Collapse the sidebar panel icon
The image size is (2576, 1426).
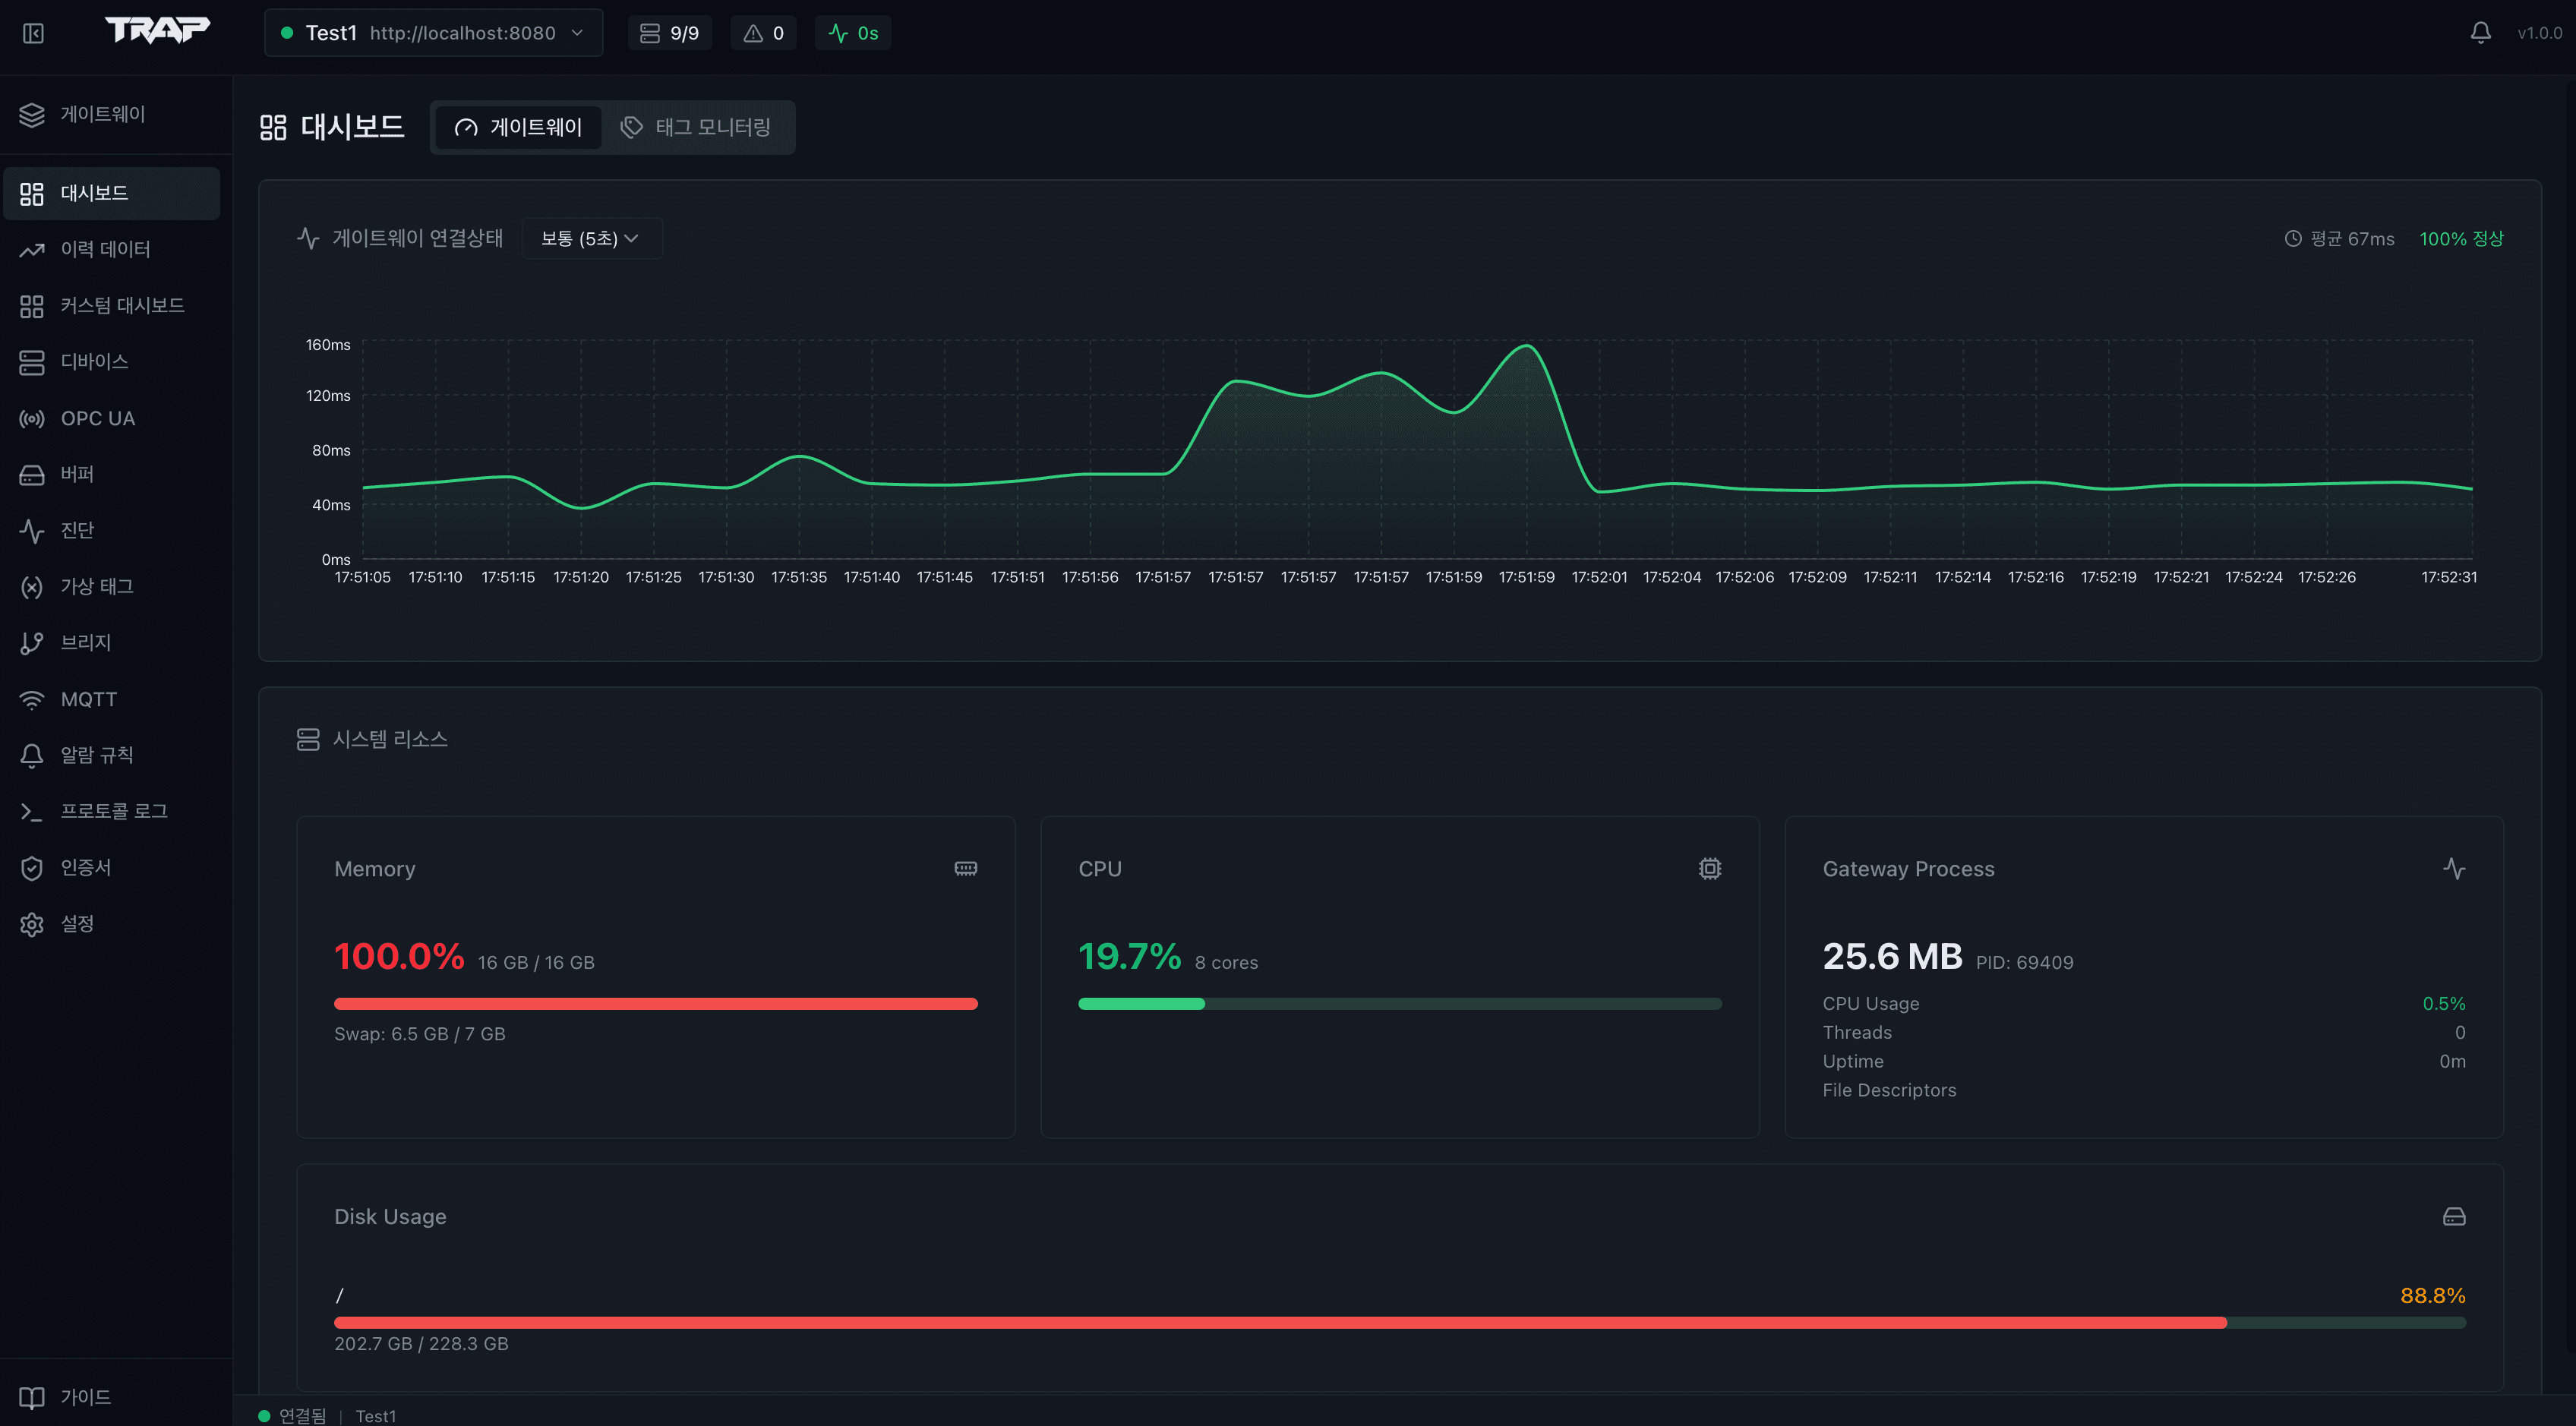33,33
